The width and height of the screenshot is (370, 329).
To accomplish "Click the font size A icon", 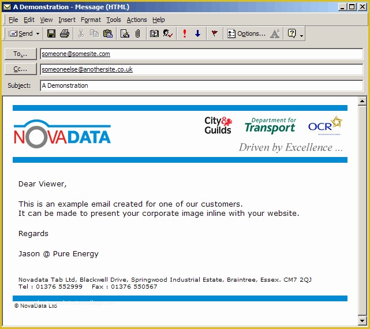I will point(275,33).
